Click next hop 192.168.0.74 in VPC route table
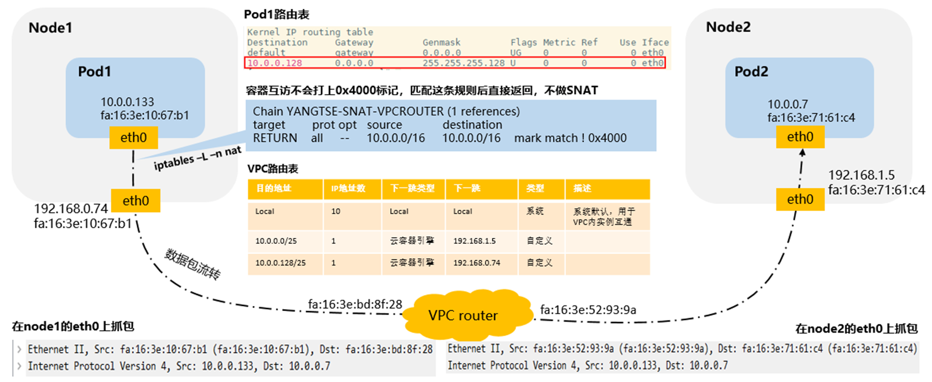 click(x=477, y=263)
